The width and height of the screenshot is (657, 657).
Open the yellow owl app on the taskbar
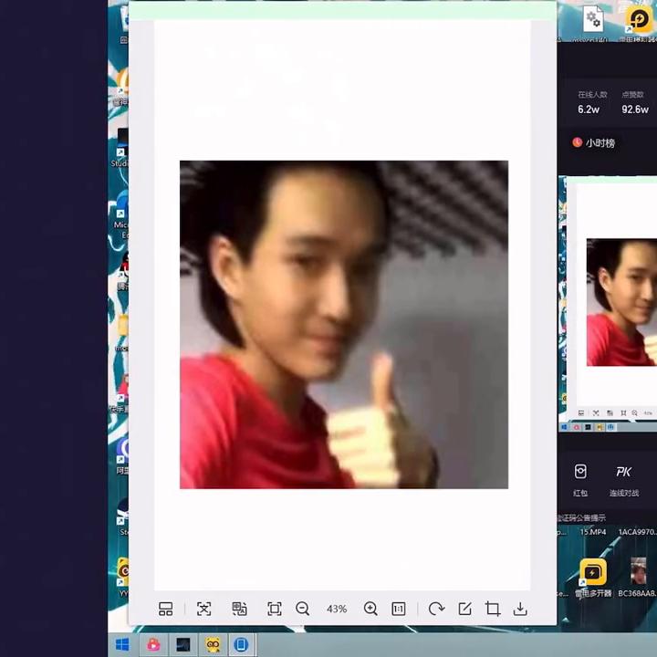click(213, 644)
